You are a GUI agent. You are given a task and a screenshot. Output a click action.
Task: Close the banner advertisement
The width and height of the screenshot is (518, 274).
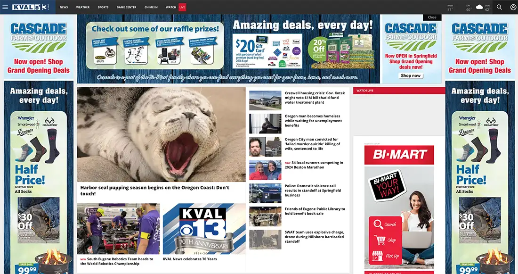coord(432,17)
